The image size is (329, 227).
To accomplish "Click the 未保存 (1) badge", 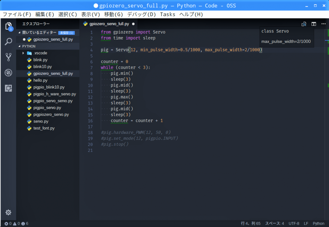I will coord(66,33).
